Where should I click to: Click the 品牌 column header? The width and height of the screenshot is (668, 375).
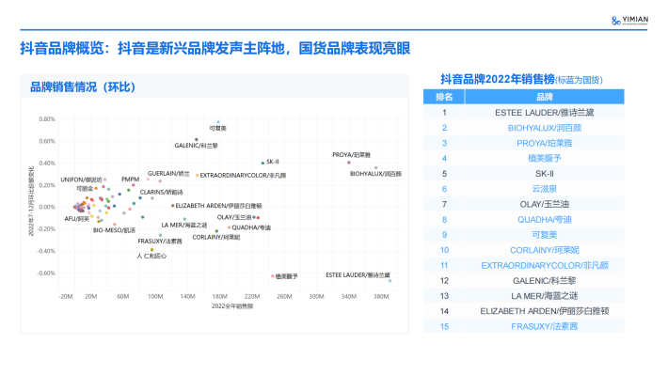click(545, 97)
